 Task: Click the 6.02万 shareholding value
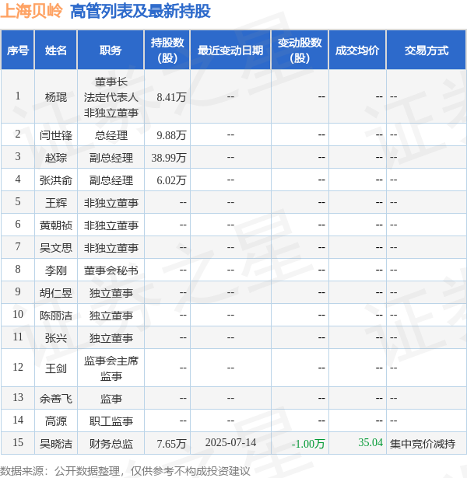pyautogui.click(x=171, y=180)
